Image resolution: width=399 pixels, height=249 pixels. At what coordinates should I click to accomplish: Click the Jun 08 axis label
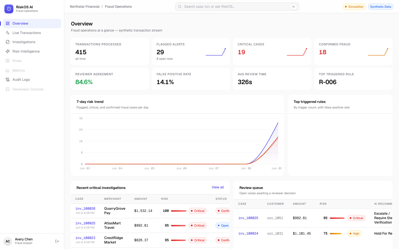click(x=246, y=168)
